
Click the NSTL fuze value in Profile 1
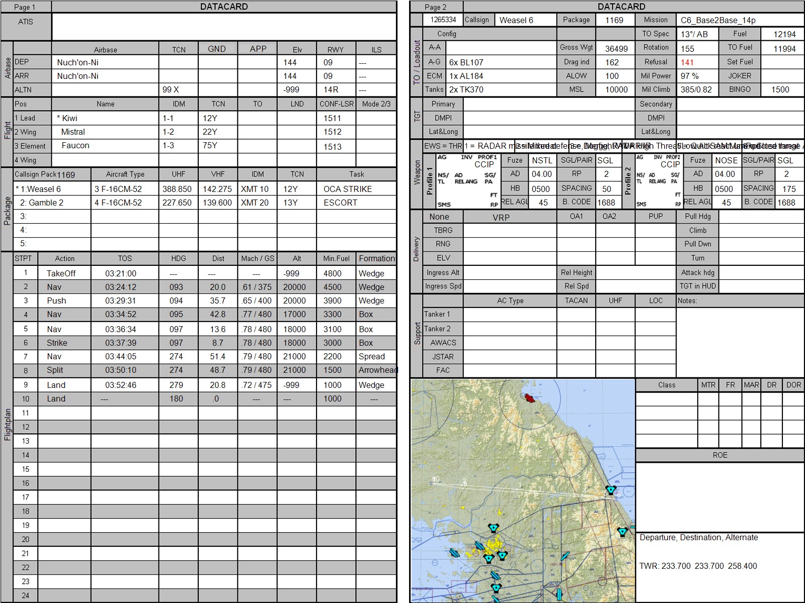tap(542, 160)
